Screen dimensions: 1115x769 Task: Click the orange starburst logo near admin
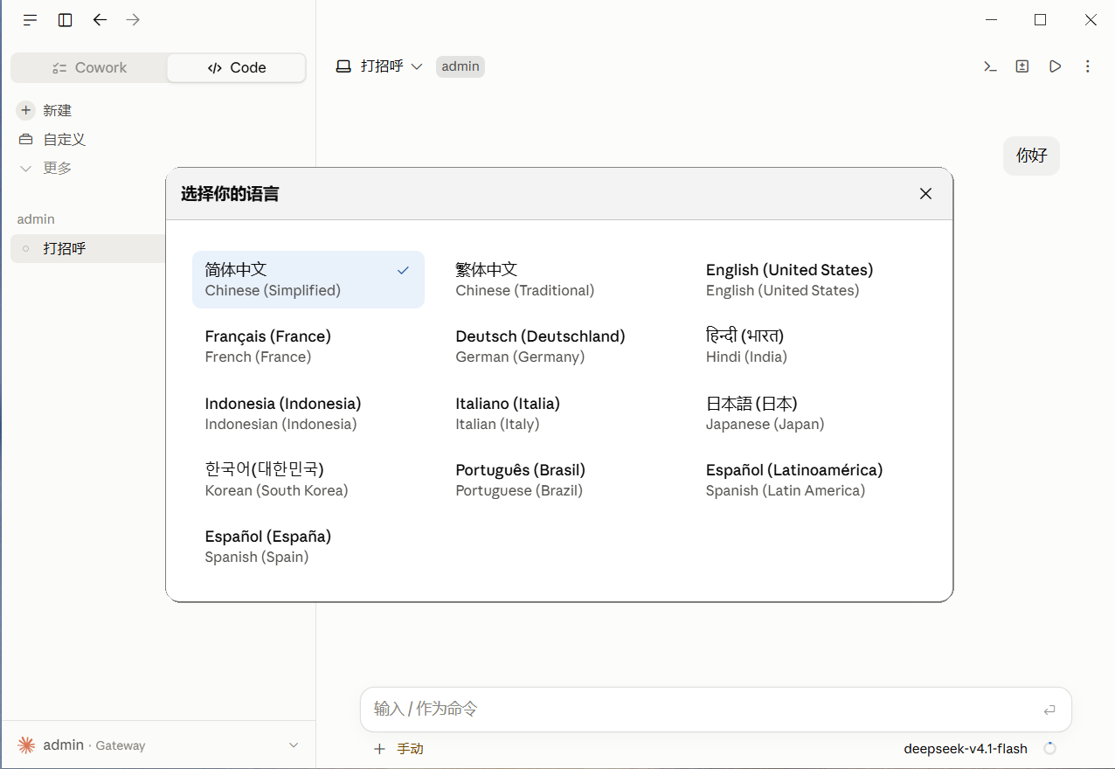click(x=27, y=745)
